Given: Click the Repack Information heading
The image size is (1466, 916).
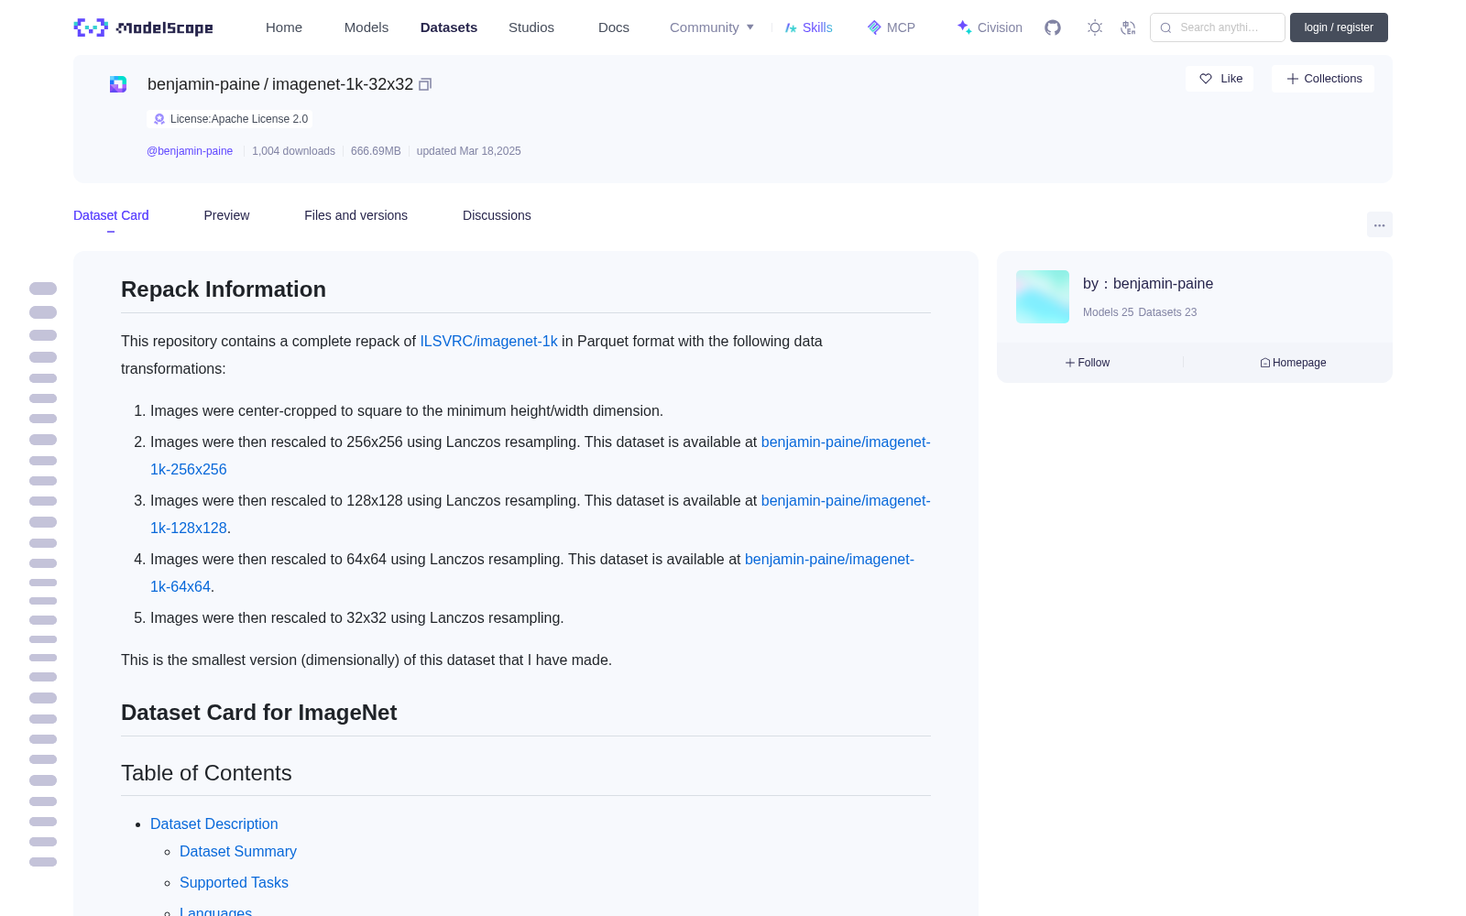Looking at the screenshot, I should [224, 289].
